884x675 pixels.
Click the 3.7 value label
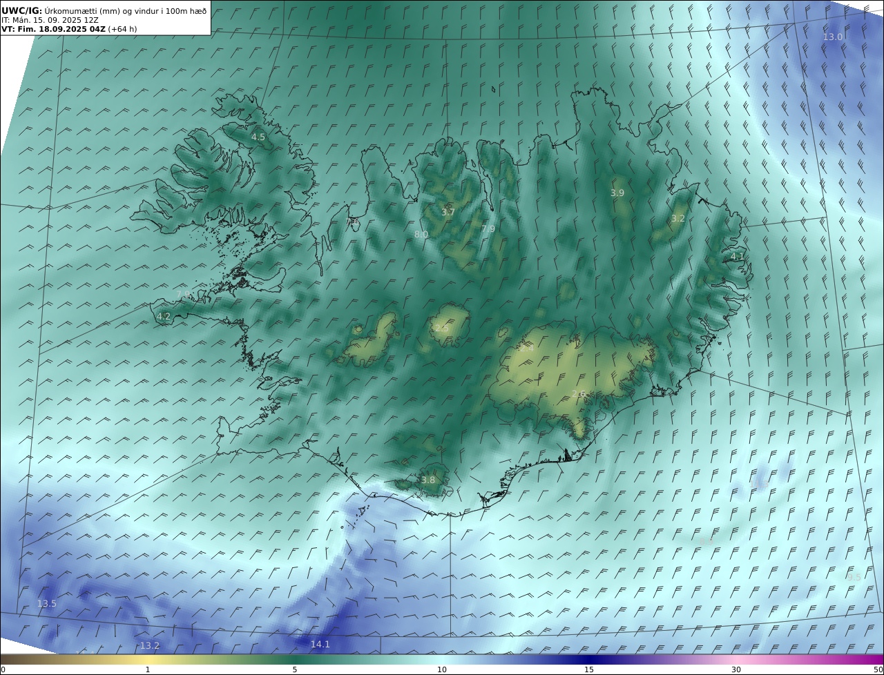(x=448, y=212)
